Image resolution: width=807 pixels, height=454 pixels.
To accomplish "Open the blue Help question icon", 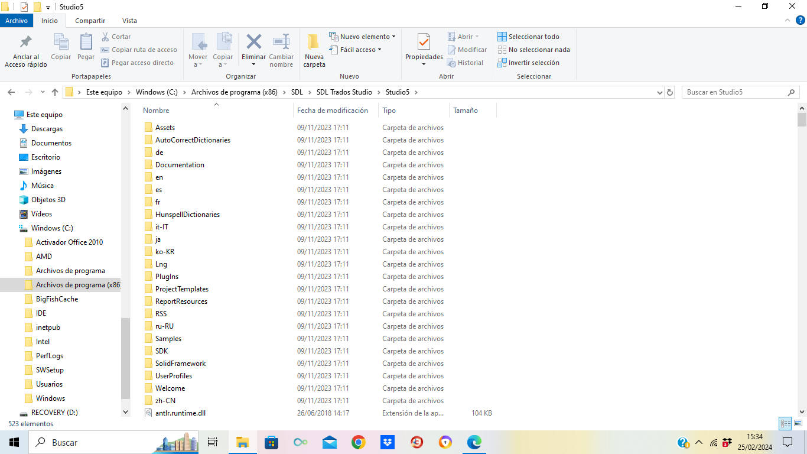I will 800,20.
